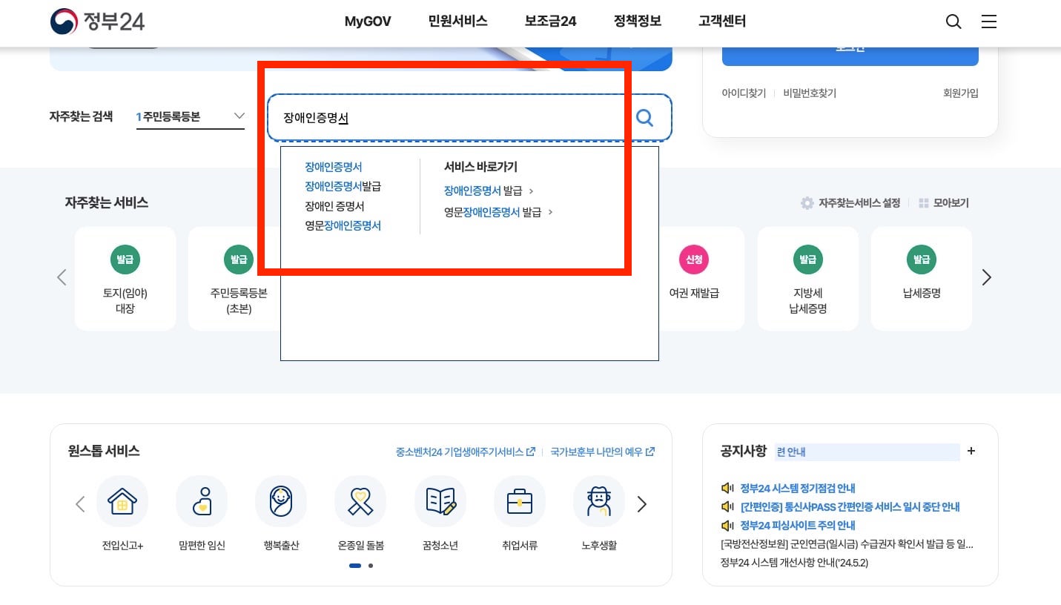Click the 행복출산 baby icon

pos(281,501)
